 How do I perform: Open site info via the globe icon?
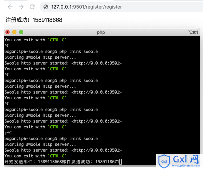(x=46, y=7)
